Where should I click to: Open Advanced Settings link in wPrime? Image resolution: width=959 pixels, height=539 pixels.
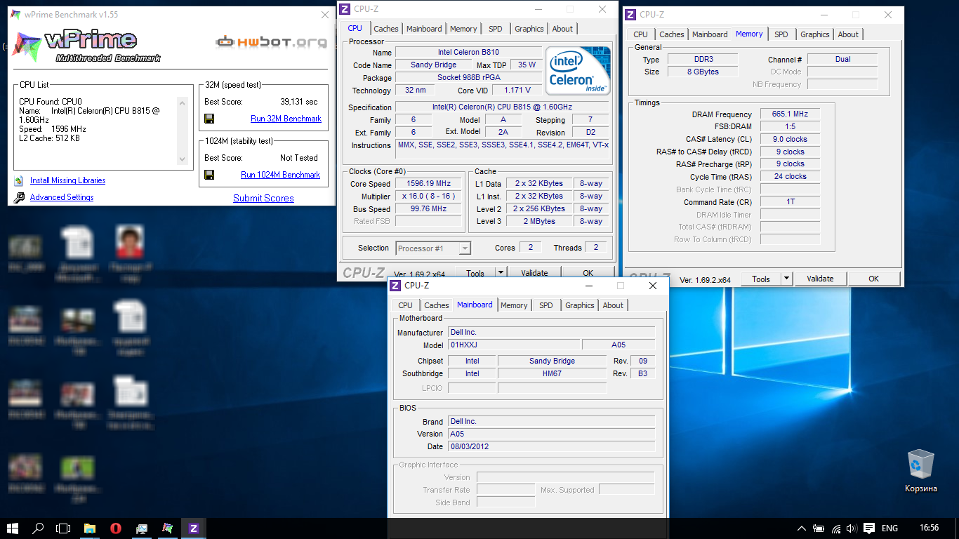tap(62, 197)
